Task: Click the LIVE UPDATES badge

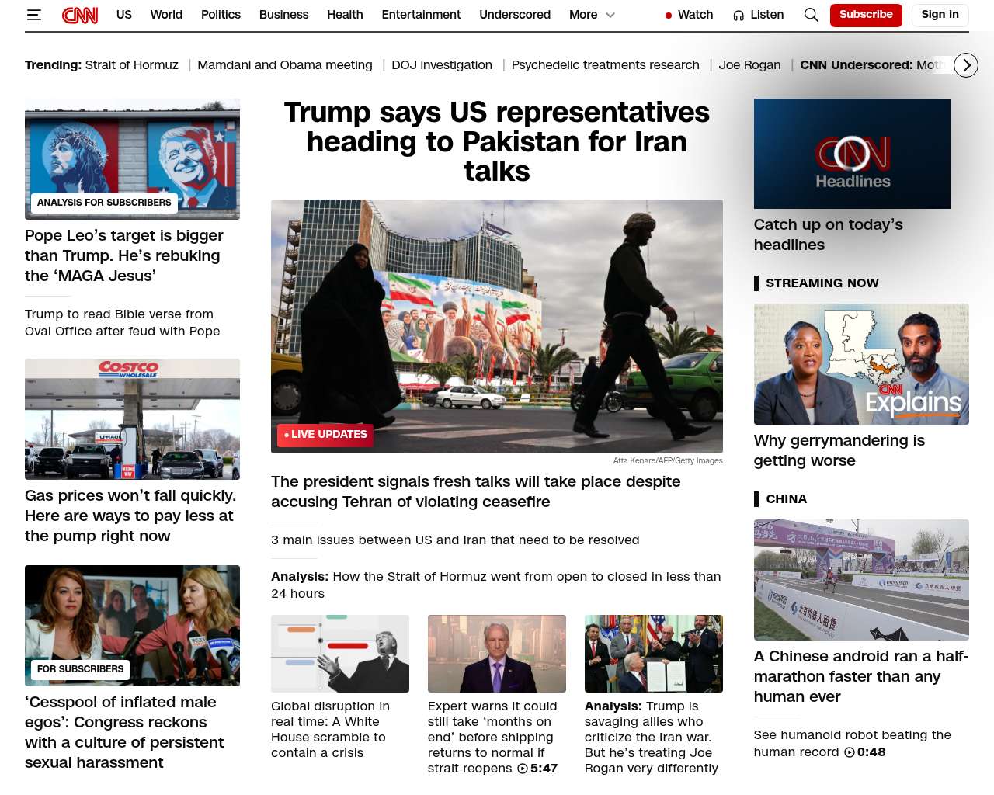Action: (x=325, y=435)
